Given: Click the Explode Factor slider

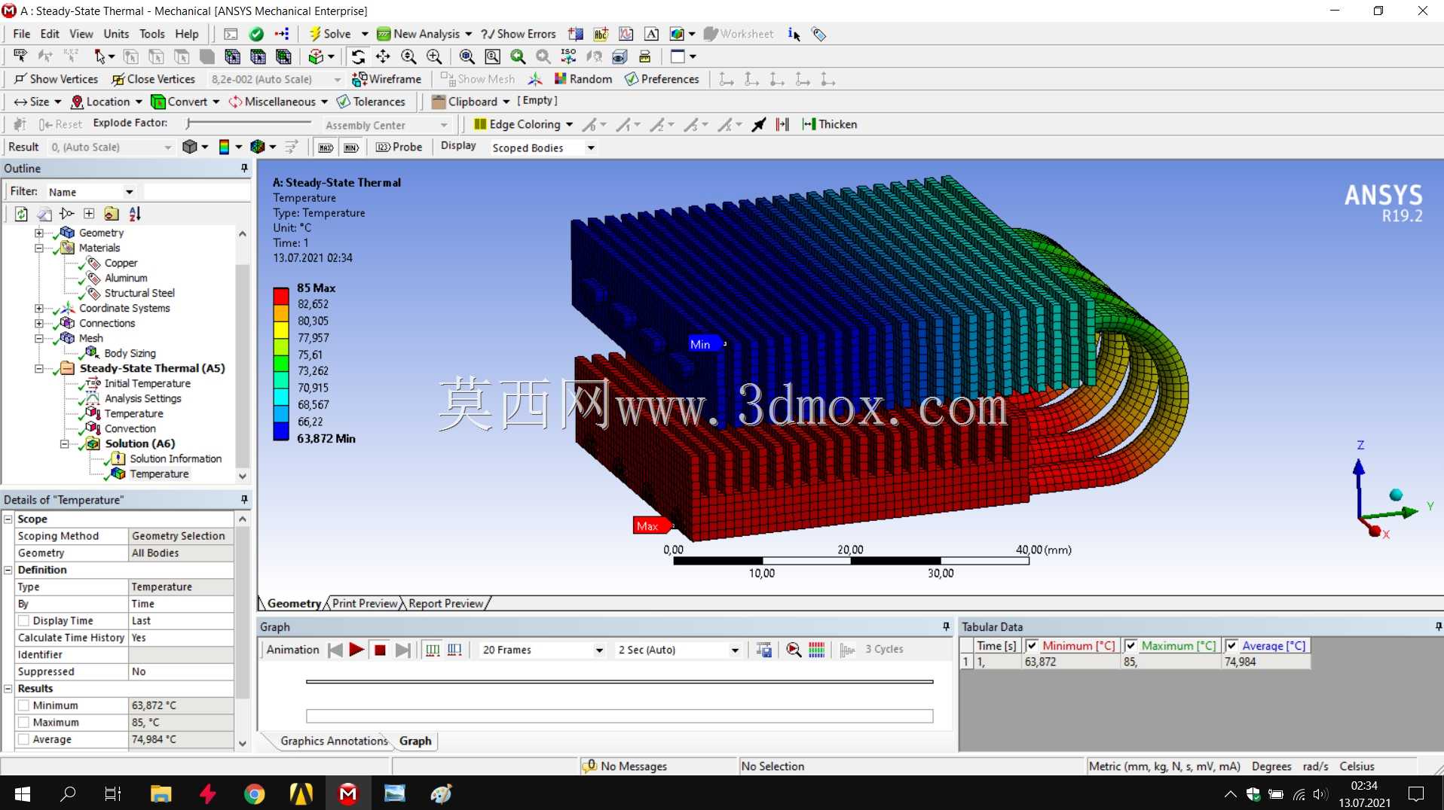Looking at the screenshot, I should pos(249,123).
